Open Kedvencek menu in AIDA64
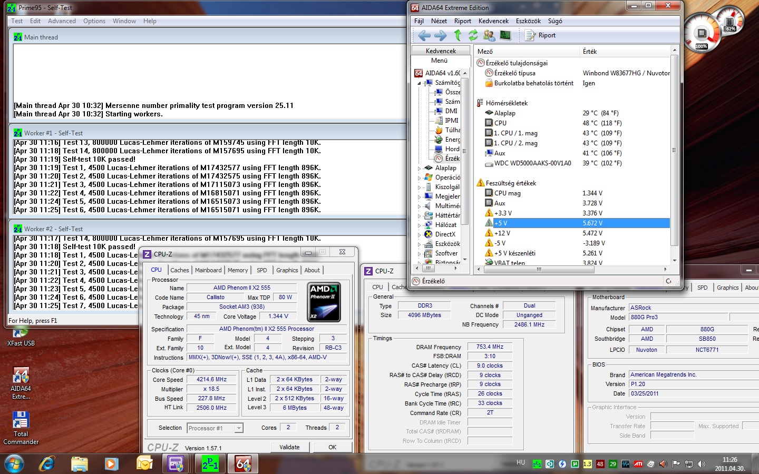Screen dimensions: 759x474 tap(493, 21)
